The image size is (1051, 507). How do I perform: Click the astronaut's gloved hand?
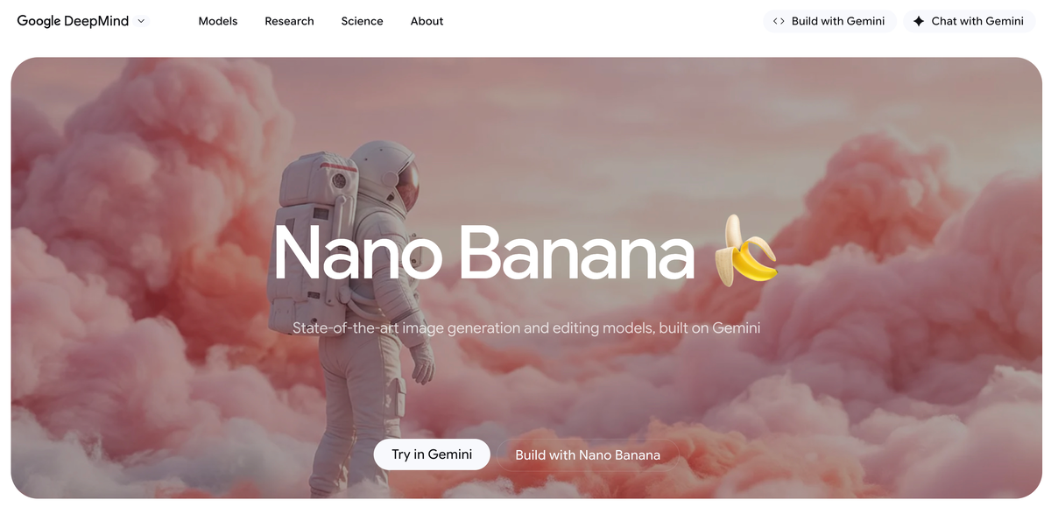click(423, 362)
